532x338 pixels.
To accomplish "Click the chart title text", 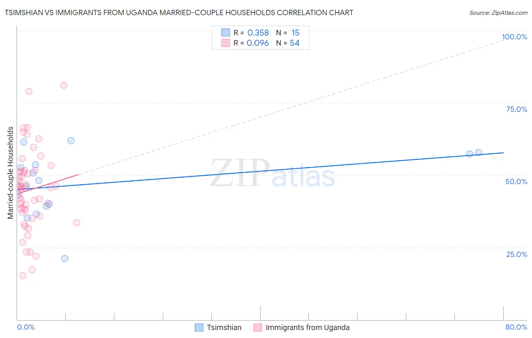I will click(179, 13).
